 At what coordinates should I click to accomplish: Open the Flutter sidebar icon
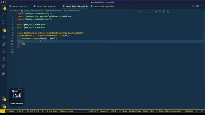click(4, 59)
